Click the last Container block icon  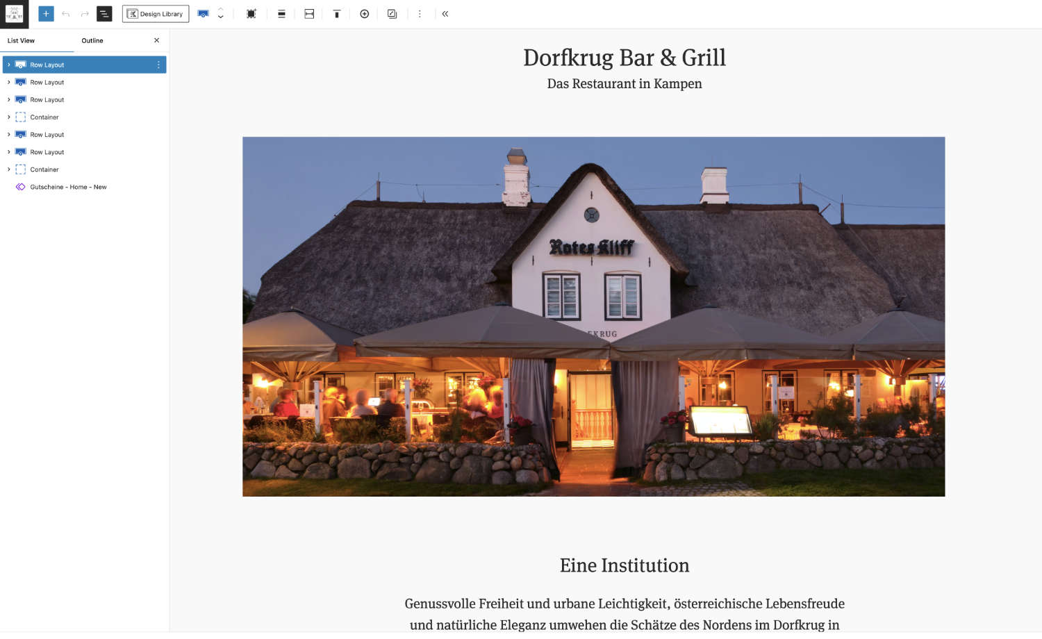coord(21,169)
